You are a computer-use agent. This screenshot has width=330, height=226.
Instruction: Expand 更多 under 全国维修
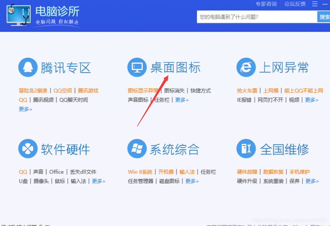pos(312,181)
